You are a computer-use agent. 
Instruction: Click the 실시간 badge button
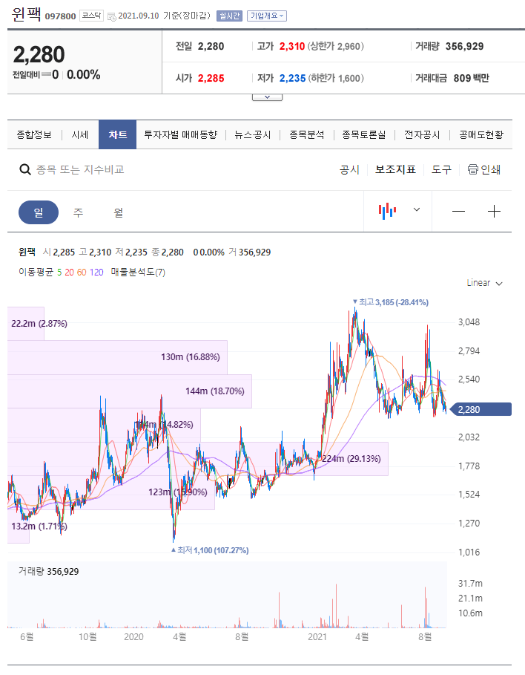tap(229, 16)
